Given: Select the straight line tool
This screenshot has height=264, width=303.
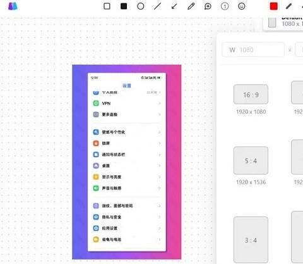Looking at the screenshot, I should click(157, 6).
